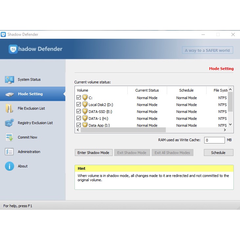240x240 pixels.
Task: Click the About info icon
Action: pos(9,166)
